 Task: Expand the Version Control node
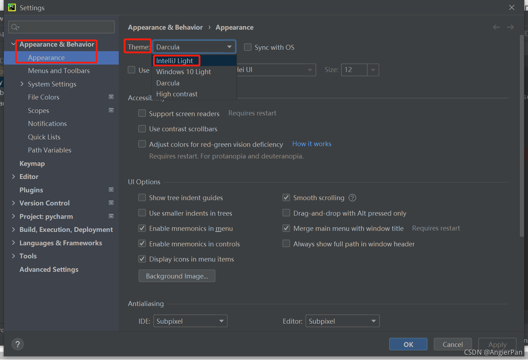coord(13,203)
